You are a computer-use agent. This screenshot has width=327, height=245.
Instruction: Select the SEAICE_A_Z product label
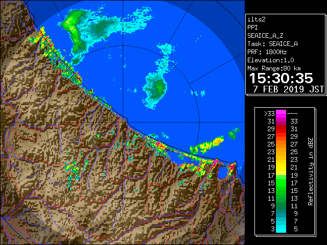(265, 36)
